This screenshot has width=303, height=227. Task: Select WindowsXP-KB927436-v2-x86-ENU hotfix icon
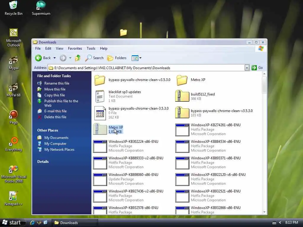tap(100, 196)
